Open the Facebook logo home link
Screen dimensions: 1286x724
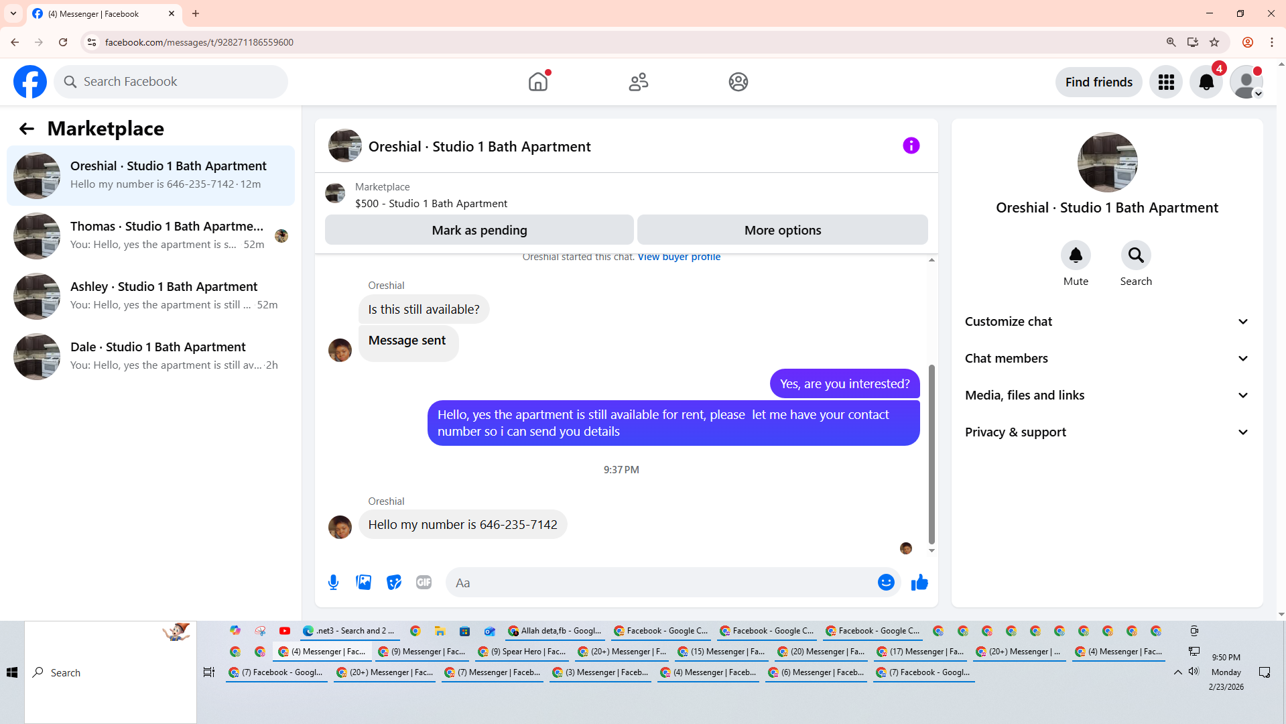coord(30,82)
